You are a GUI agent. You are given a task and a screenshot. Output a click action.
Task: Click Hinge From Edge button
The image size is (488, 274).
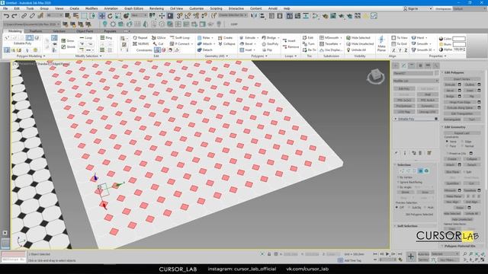pyautogui.click(x=459, y=102)
